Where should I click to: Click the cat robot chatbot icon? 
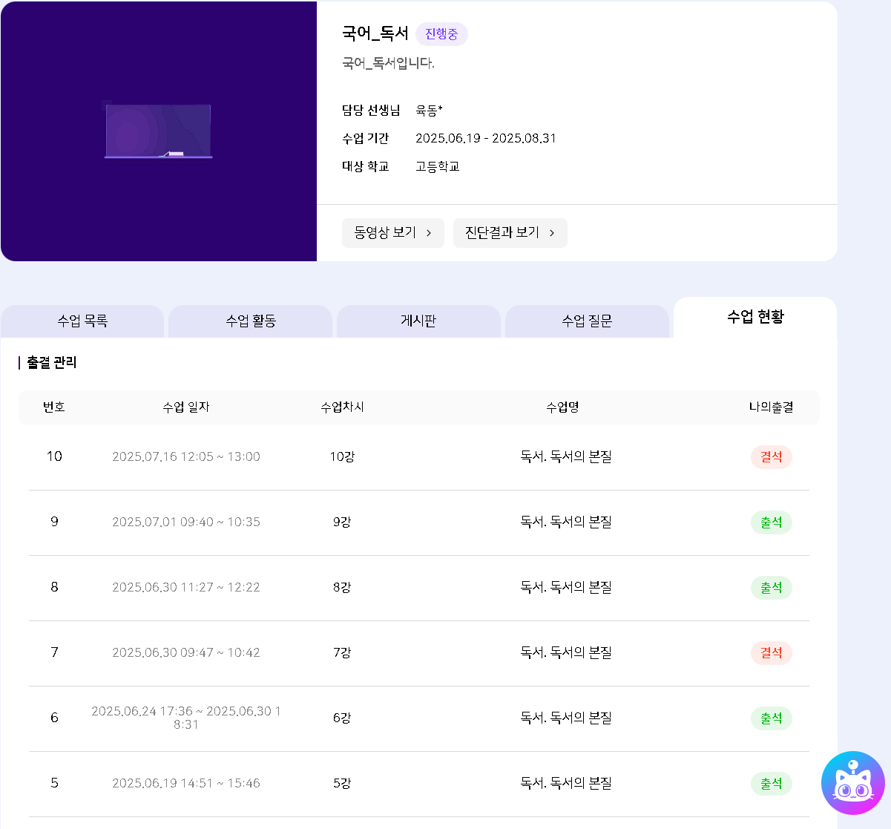(852, 783)
